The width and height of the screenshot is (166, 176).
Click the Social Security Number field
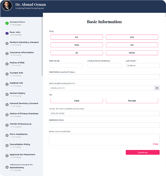coord(104,113)
